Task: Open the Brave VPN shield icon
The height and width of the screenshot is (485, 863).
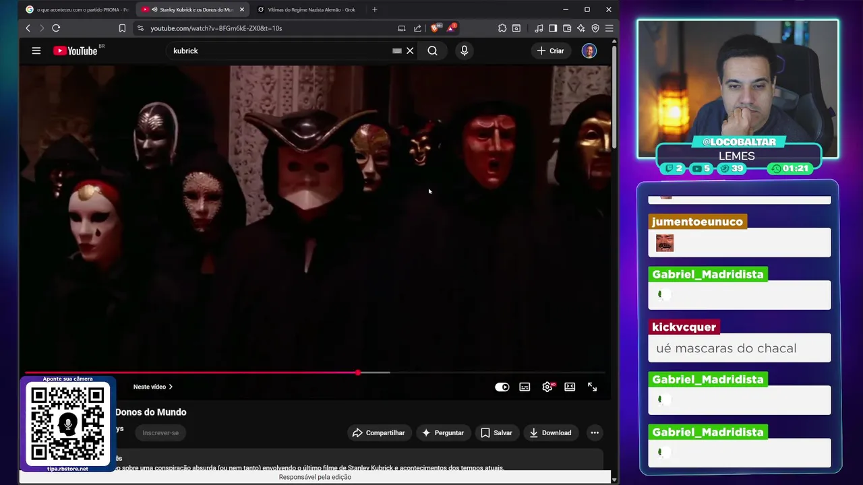Action: [595, 28]
